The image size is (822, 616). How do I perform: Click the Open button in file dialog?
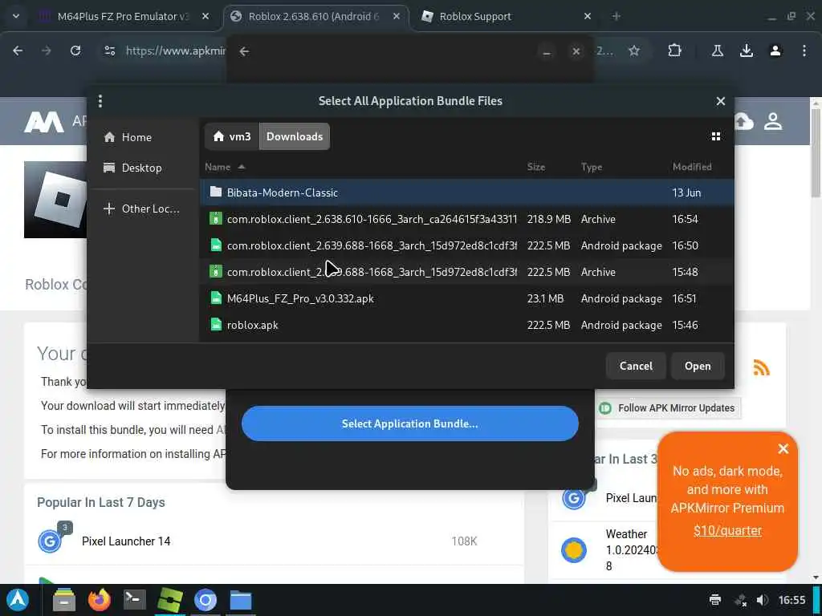698,366
